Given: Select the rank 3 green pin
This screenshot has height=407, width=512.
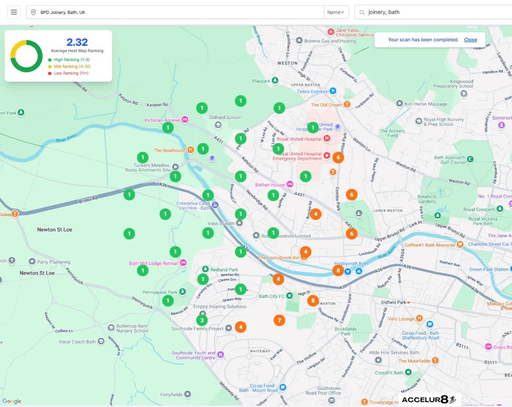Looking at the screenshot, I should (202, 320).
